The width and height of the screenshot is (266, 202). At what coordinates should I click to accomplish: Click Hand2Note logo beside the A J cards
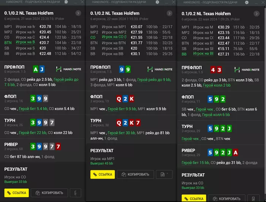click(x=69, y=69)
